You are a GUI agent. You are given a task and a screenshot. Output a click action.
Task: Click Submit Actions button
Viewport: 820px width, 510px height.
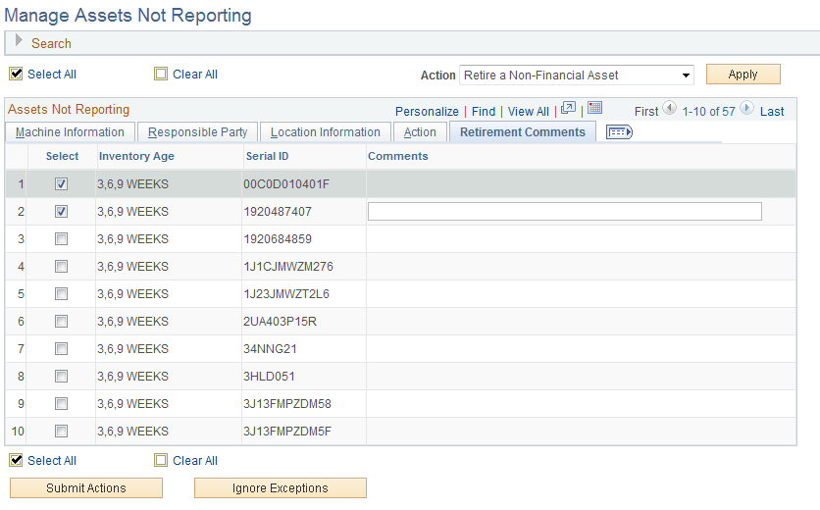[x=86, y=488]
